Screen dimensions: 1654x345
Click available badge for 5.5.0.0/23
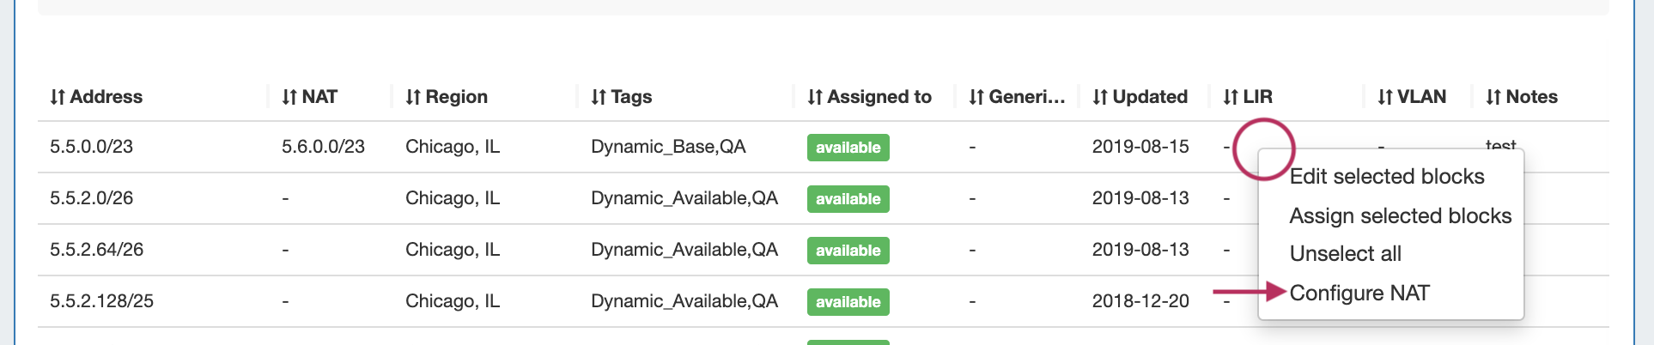click(848, 148)
